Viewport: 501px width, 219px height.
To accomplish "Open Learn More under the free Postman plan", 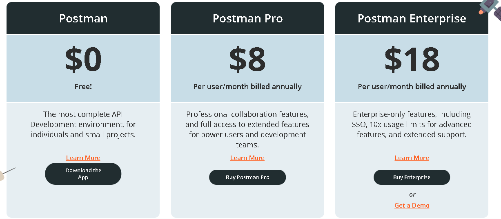I will tap(83, 158).
